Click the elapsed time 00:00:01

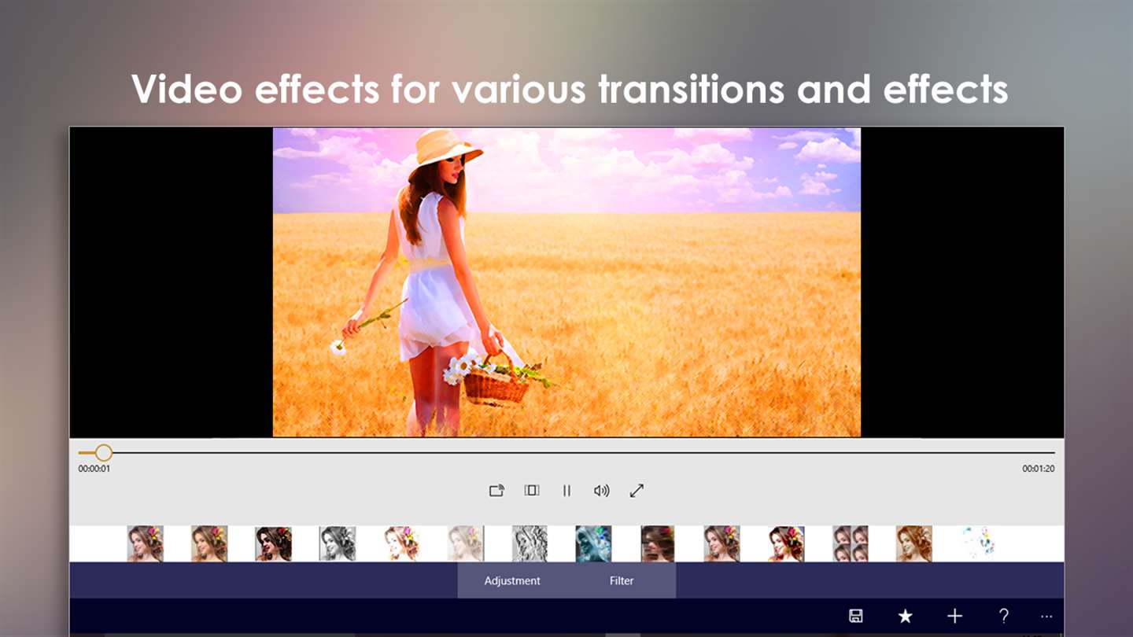coord(94,469)
